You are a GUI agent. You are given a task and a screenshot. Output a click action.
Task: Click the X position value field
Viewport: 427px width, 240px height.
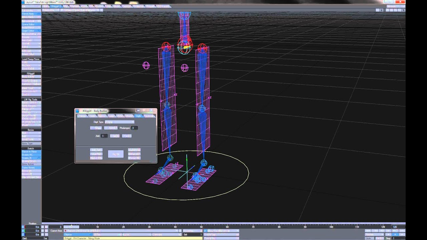33,227
